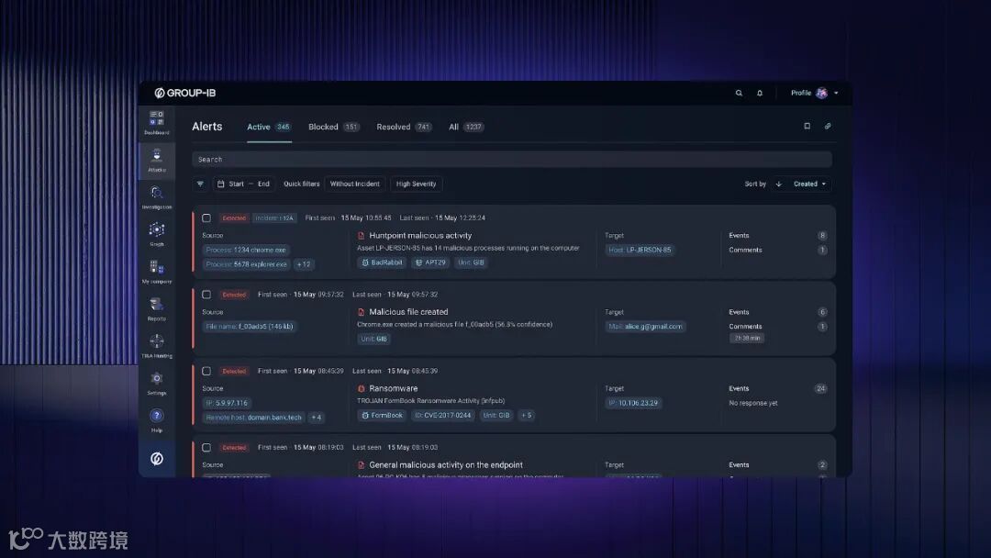The height and width of the screenshot is (558, 991).
Task: Switch to the All alerts tab
Action: pos(466,127)
